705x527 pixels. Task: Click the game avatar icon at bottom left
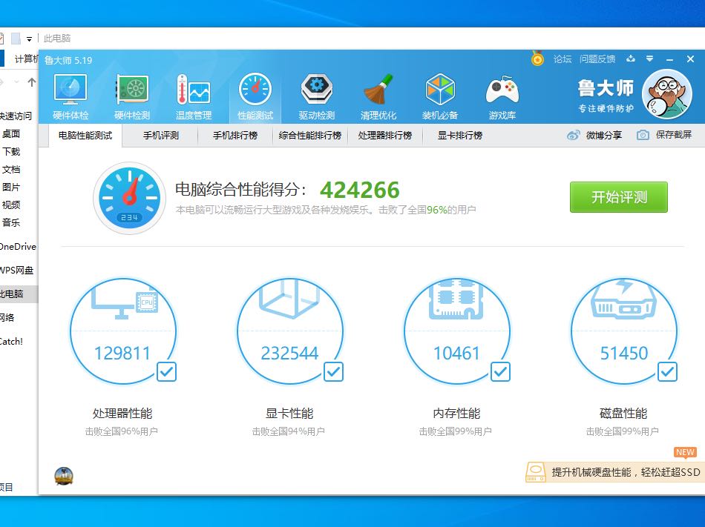pos(64,477)
